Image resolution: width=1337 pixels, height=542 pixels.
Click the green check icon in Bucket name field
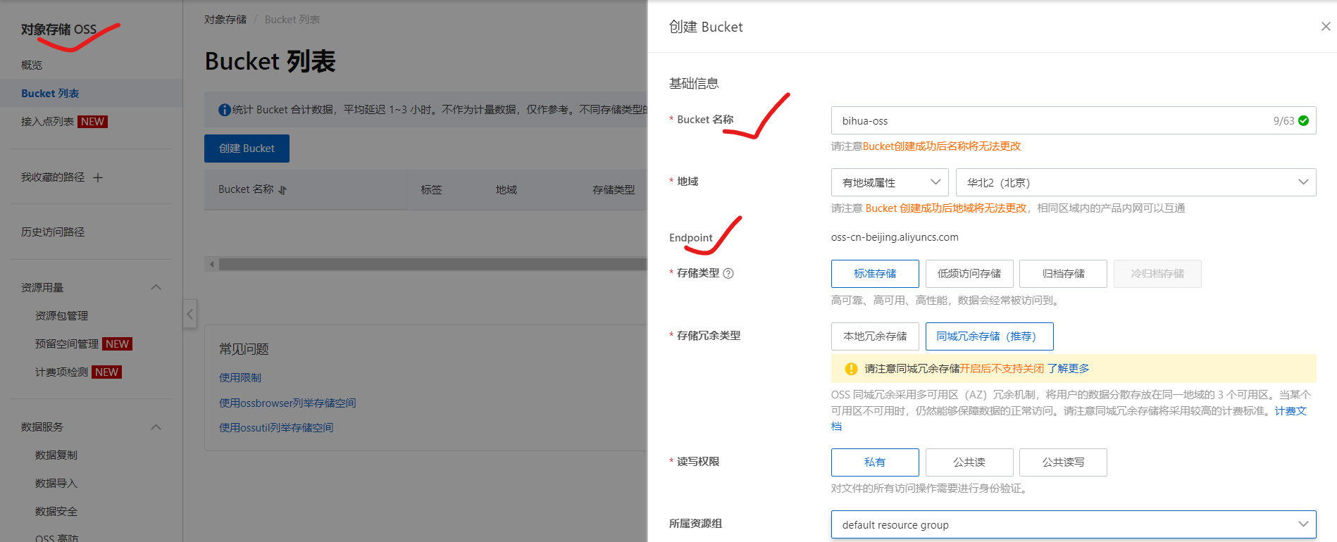tap(1304, 120)
